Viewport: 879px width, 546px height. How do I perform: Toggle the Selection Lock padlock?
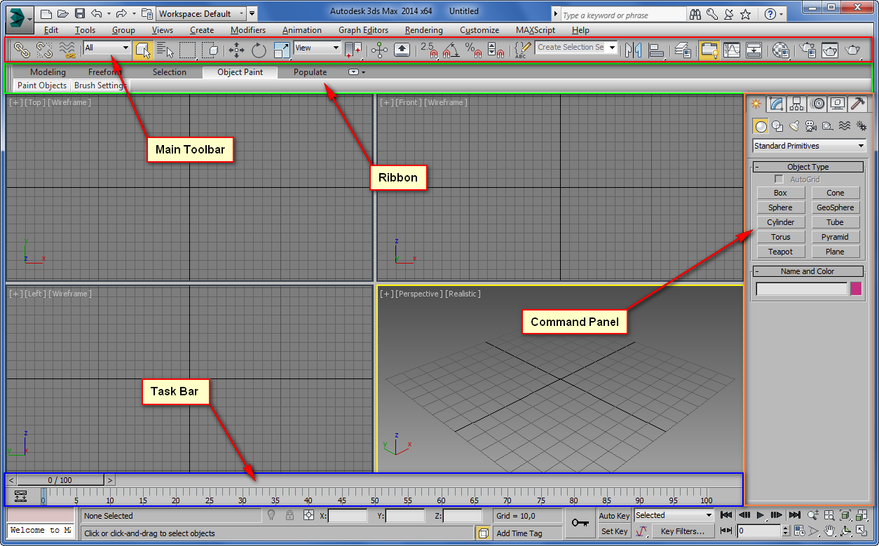click(x=289, y=515)
